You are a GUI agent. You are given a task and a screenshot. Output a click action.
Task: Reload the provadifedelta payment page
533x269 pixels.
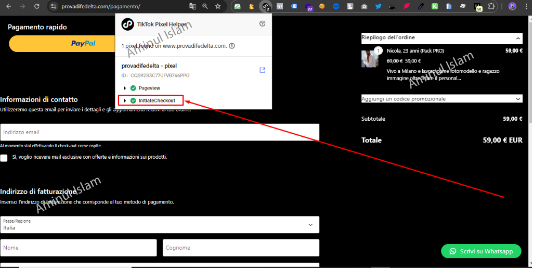tap(37, 6)
